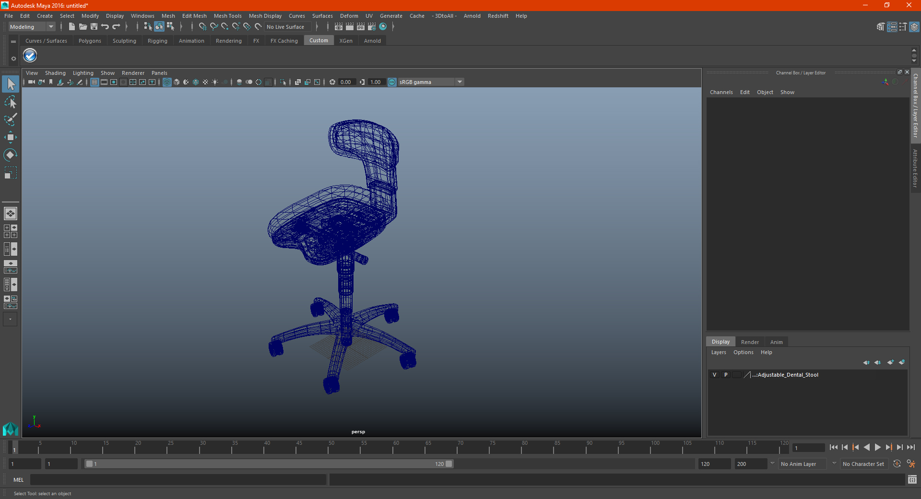Screen dimensions: 921x499
Task: Toggle wireframe shading in viewport
Action: coord(167,82)
